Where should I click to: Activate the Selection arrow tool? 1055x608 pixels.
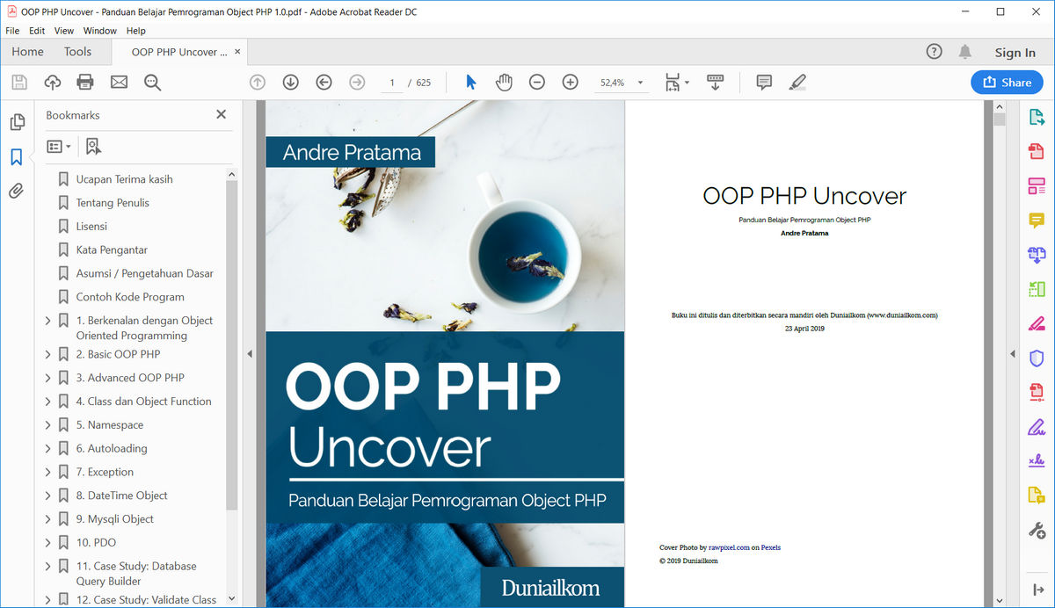coord(470,83)
